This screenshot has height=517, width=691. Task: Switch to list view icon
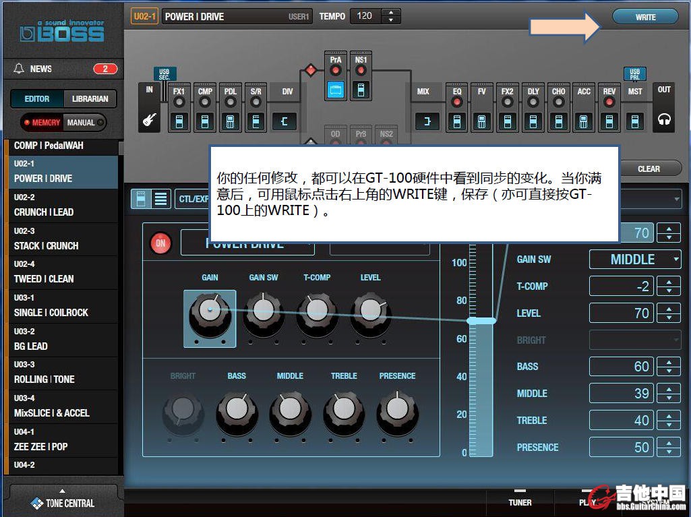[160, 198]
